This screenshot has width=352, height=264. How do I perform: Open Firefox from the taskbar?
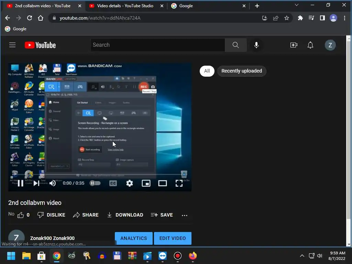coord(192,256)
